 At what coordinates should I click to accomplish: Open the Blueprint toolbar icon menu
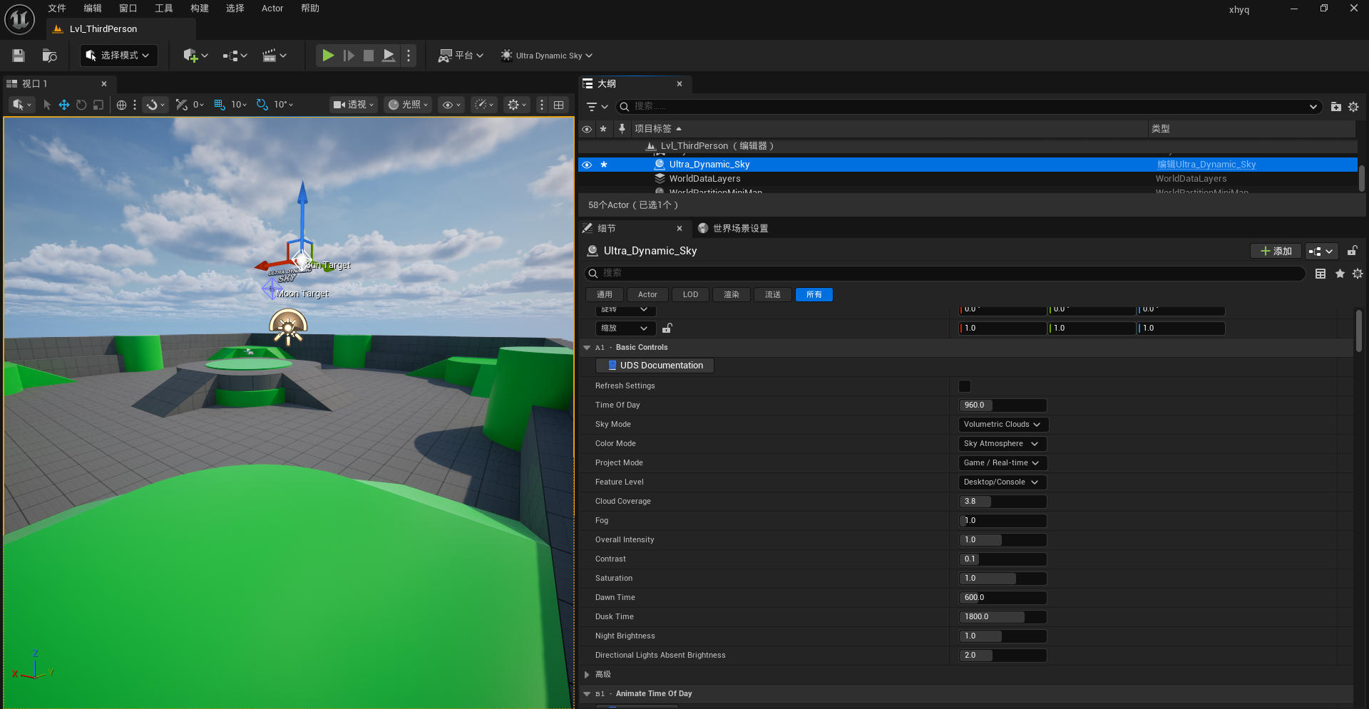[x=235, y=56]
